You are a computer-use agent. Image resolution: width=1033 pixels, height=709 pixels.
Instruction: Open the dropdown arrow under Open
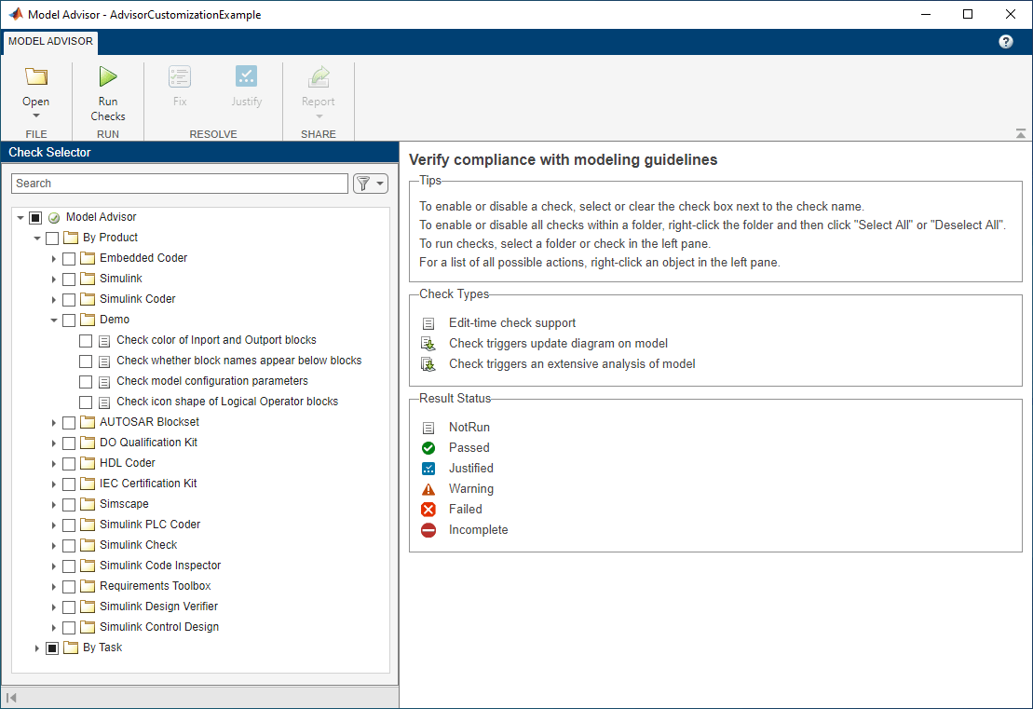[36, 116]
